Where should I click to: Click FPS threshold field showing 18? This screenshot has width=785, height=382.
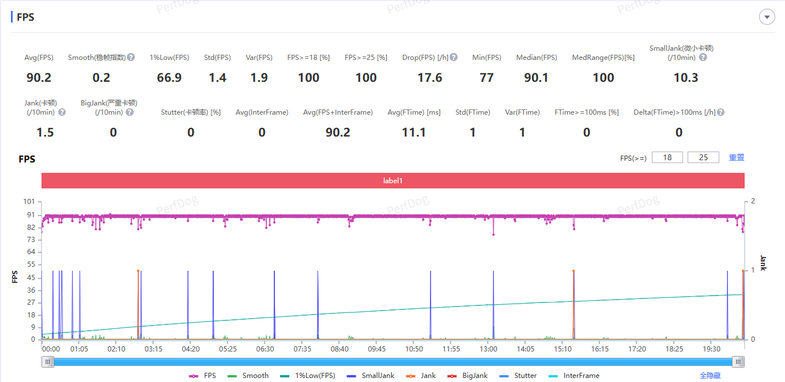coord(667,157)
